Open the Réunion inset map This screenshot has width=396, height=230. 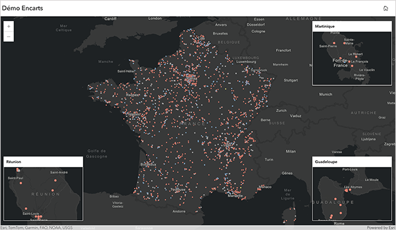[43, 194]
